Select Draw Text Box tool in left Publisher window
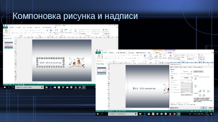 coord(56,30)
